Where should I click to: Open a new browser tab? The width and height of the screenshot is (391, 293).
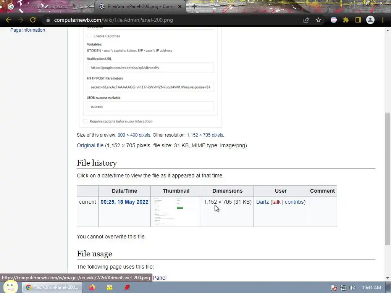click(x=194, y=6)
